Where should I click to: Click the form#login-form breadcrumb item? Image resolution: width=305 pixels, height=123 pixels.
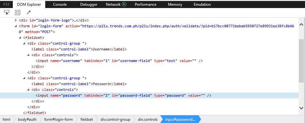point(58,119)
